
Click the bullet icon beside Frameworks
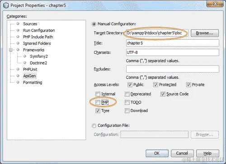click(x=18, y=50)
